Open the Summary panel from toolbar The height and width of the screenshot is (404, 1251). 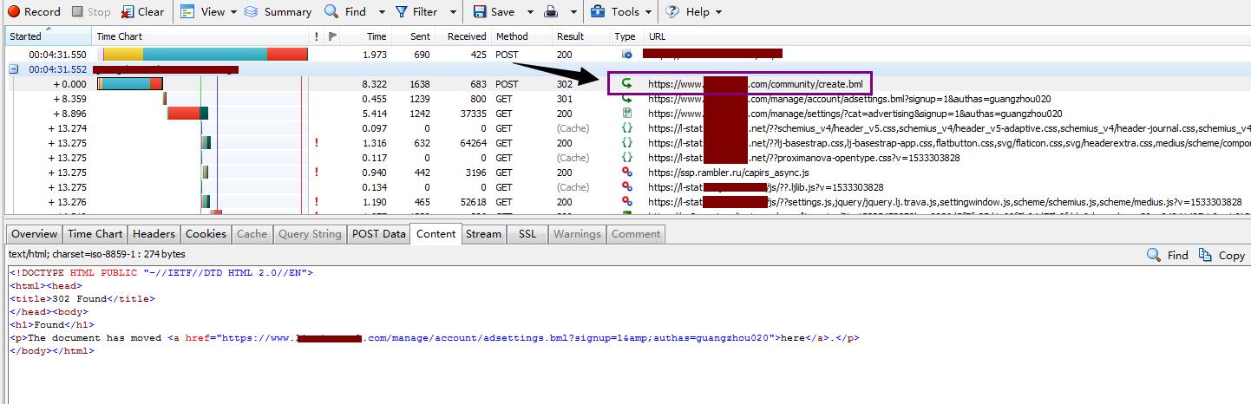(278, 12)
